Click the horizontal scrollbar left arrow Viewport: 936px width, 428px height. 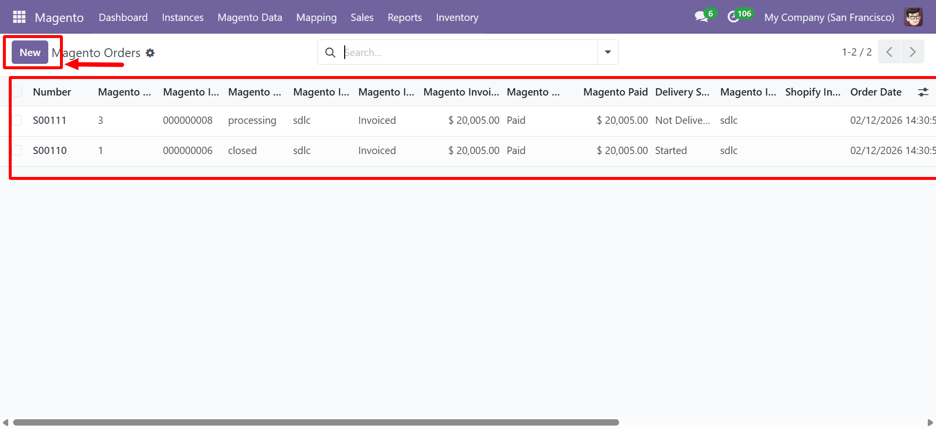pyautogui.click(x=5, y=423)
